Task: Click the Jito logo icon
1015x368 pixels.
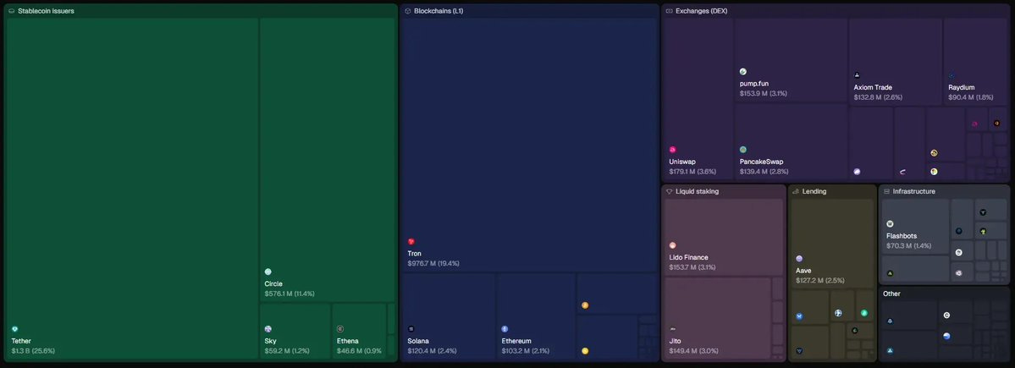Action: click(672, 329)
